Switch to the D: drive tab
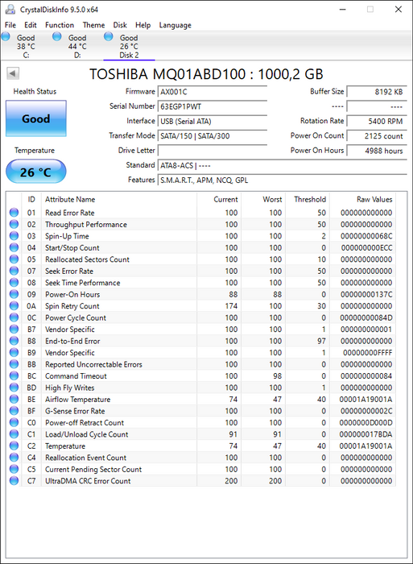Viewport: 413px width, 564px height. point(77,46)
